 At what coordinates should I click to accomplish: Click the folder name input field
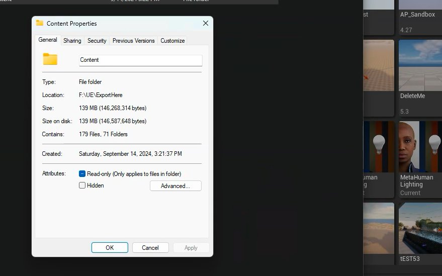click(x=140, y=60)
